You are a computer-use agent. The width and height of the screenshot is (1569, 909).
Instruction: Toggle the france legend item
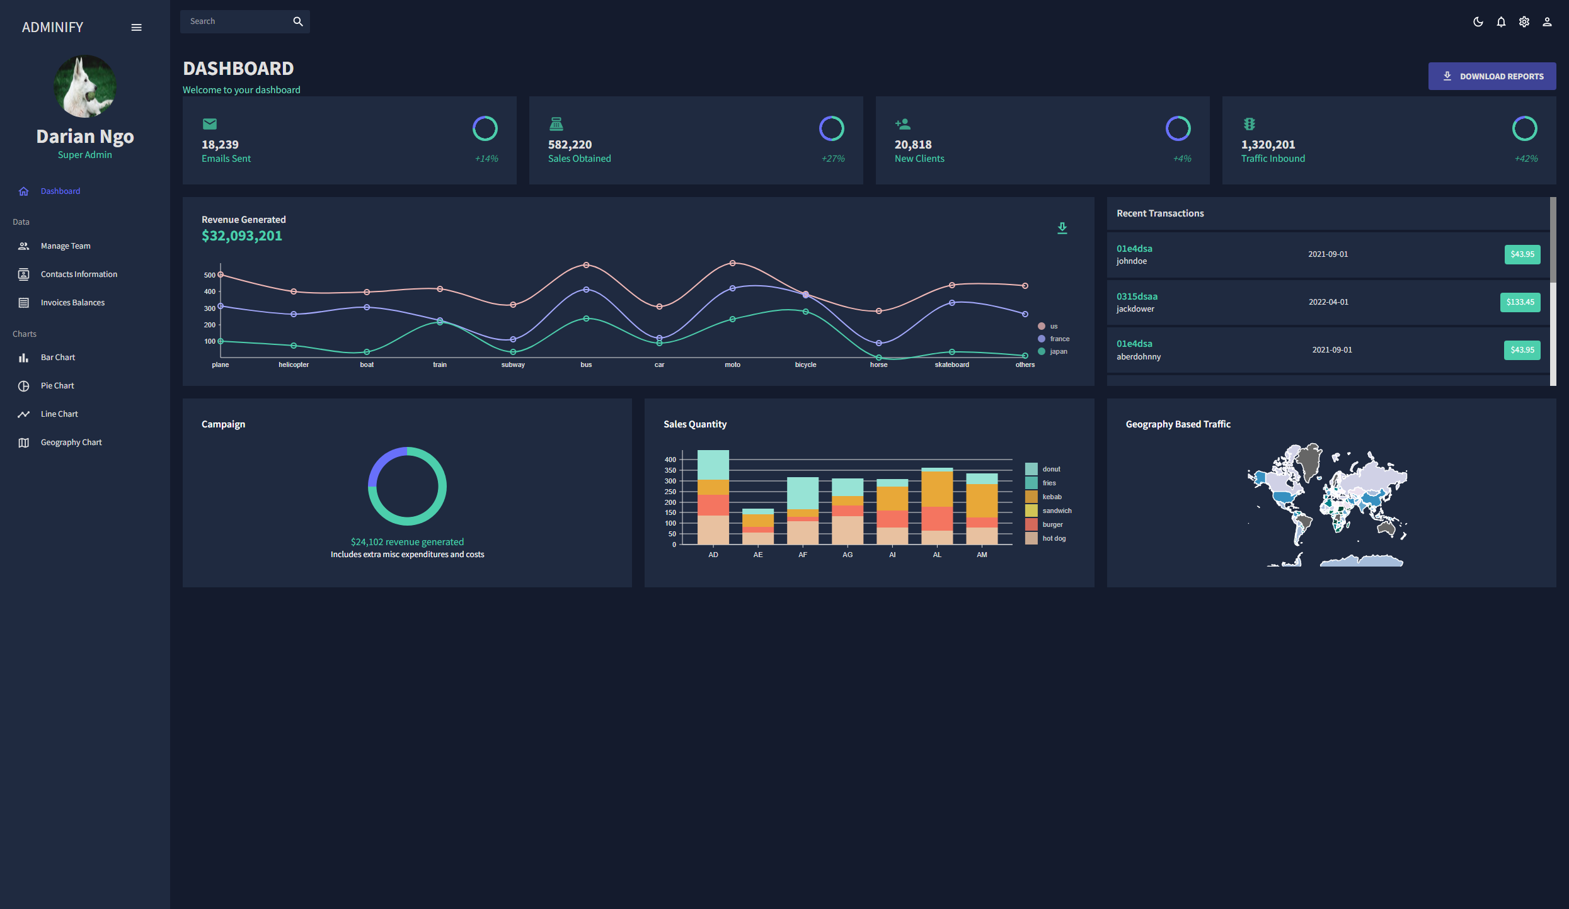(x=1059, y=339)
